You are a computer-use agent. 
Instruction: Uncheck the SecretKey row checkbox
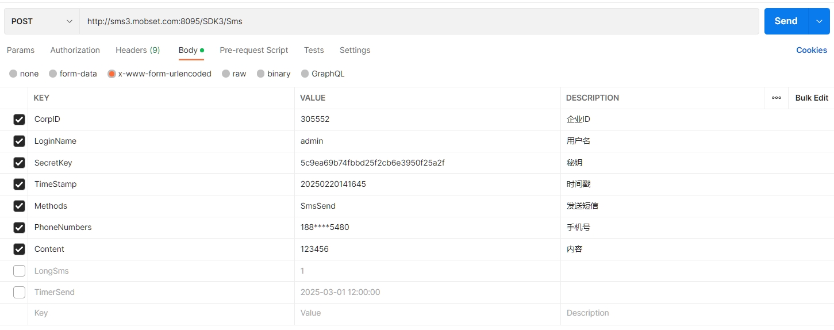pyautogui.click(x=19, y=163)
